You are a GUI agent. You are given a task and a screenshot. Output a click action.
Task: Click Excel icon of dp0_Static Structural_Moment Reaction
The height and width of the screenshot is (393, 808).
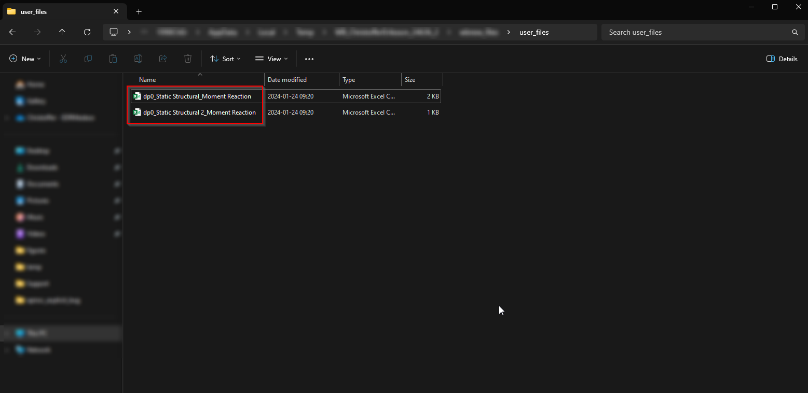[137, 96]
